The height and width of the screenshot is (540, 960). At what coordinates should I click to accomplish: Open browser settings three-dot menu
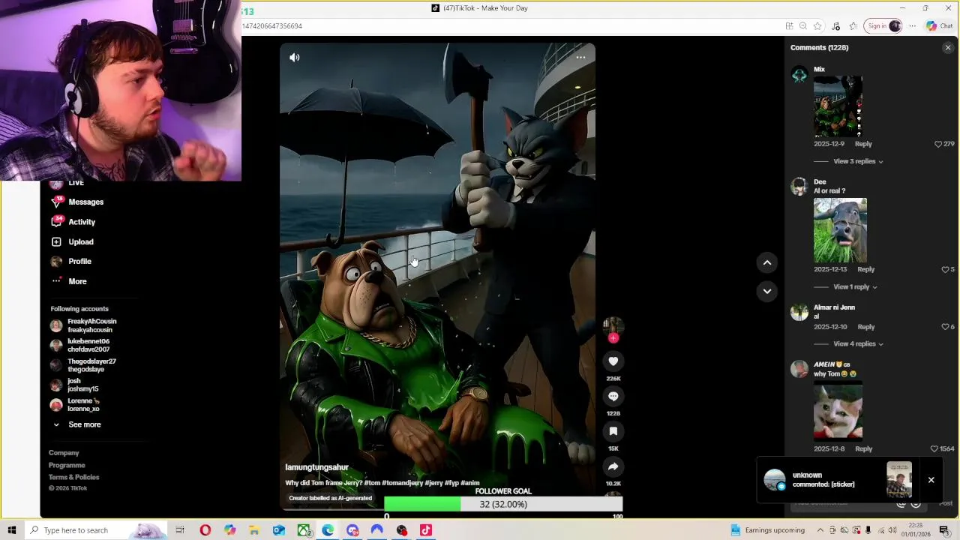(x=912, y=25)
